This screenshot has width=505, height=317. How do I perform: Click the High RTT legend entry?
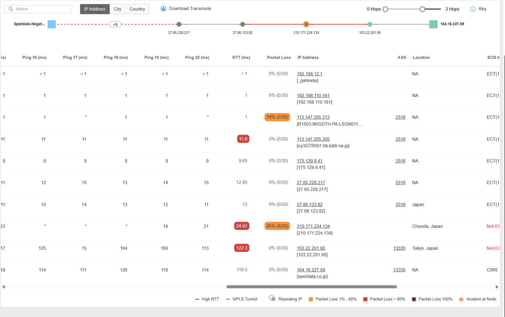pos(207,299)
